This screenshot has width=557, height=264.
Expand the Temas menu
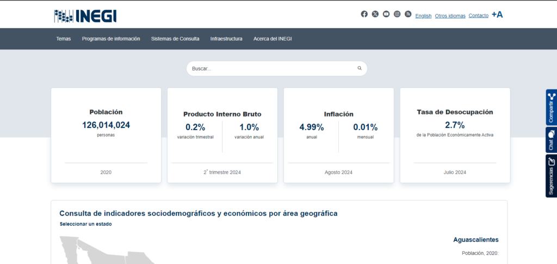[x=64, y=38]
